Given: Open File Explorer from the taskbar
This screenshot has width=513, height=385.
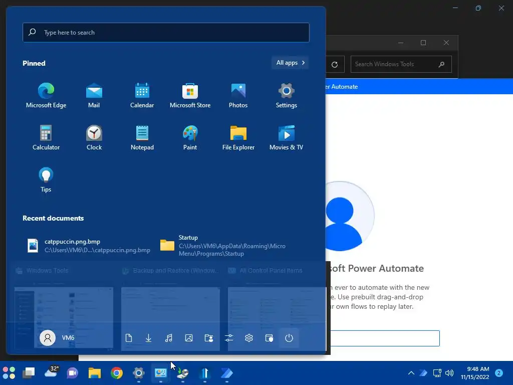Looking at the screenshot, I should (x=95, y=373).
